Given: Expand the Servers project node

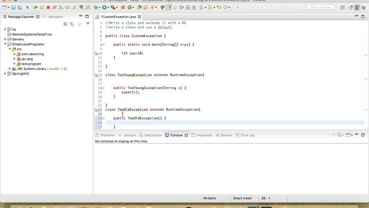Looking at the screenshot, I should coord(5,39).
